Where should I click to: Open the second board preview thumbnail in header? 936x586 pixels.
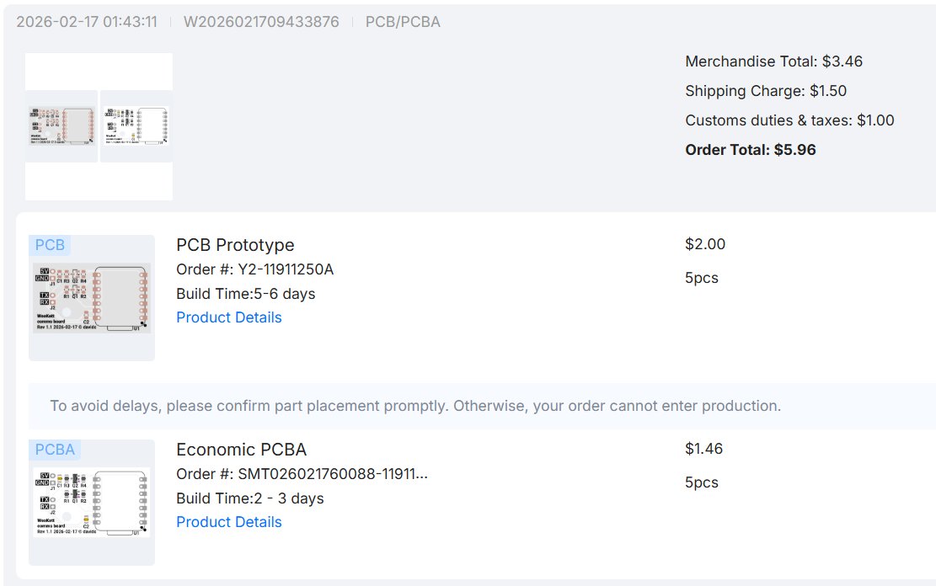point(136,126)
